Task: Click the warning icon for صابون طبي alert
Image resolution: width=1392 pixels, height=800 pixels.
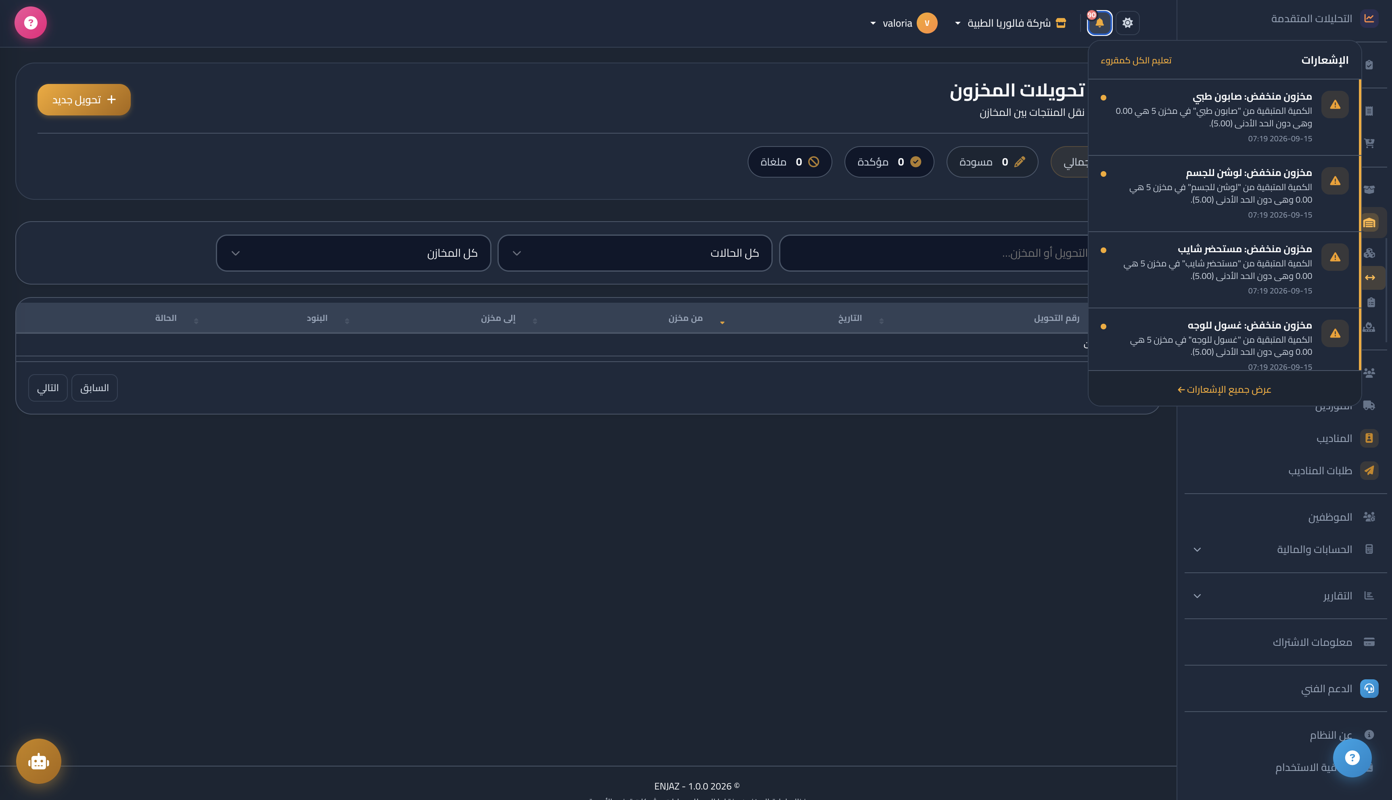Action: (x=1335, y=105)
